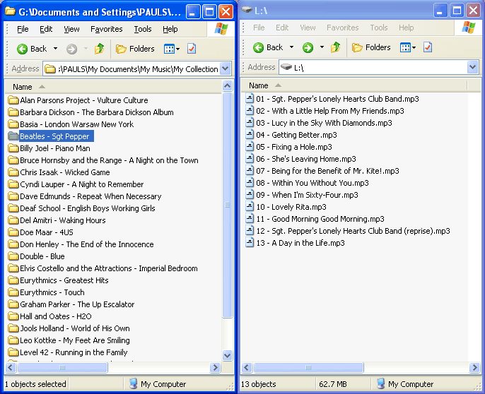This screenshot has width=485, height=394.
Task: Click folder icon in left address bar
Action: click(x=49, y=69)
